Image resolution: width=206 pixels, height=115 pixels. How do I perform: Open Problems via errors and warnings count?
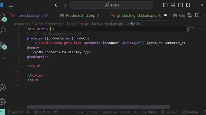41,112
